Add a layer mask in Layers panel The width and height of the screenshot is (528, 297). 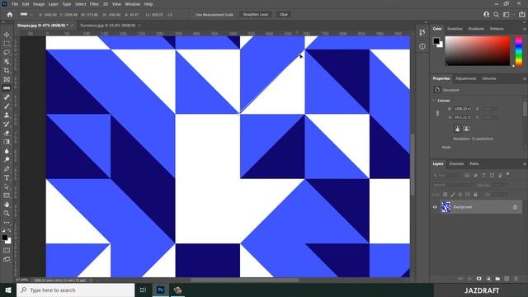(478, 279)
